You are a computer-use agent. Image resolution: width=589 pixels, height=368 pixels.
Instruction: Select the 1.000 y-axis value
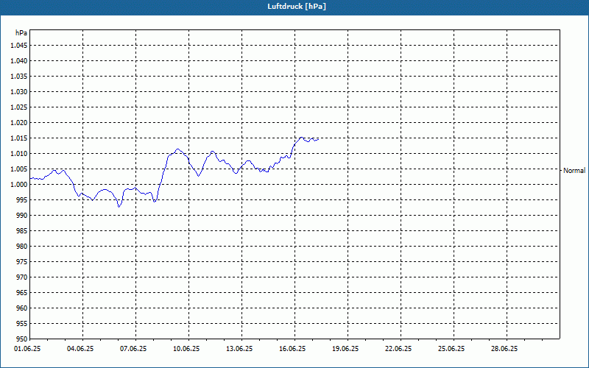[x=19, y=185]
